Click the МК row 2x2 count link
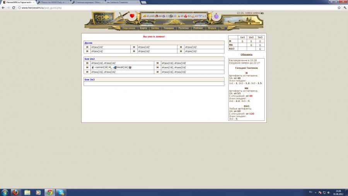This screenshot has width=348, height=196. (251, 45)
